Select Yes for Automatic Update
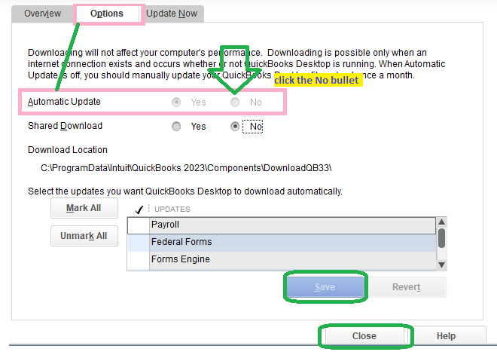The image size is (497, 352). point(176,103)
